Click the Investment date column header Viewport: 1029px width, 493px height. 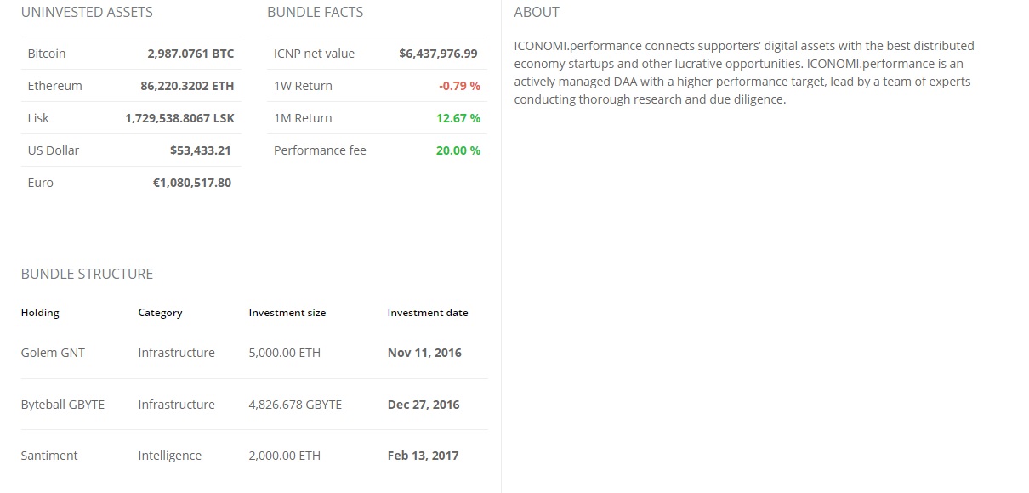coord(428,313)
